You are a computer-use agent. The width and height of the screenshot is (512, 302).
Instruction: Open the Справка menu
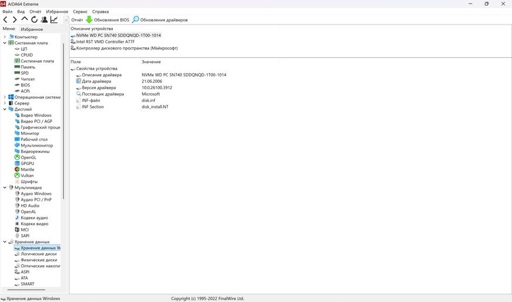[101, 12]
